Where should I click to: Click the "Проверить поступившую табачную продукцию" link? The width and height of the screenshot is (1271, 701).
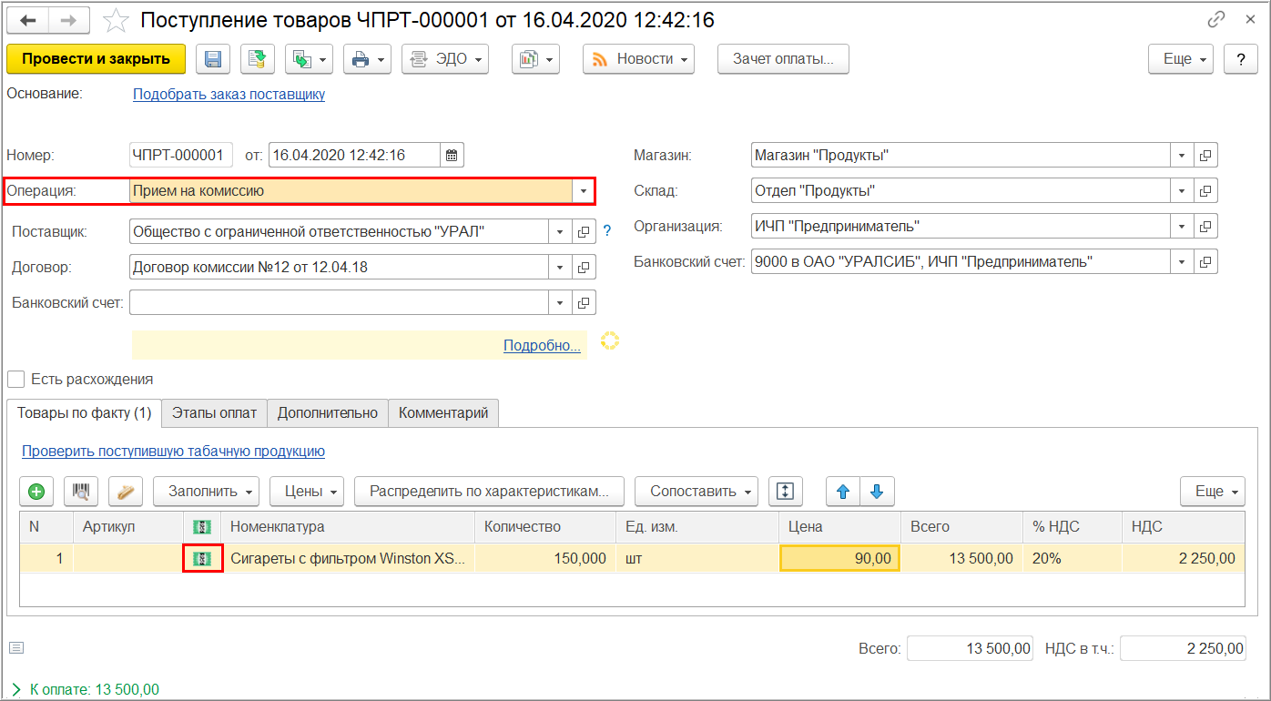point(173,451)
